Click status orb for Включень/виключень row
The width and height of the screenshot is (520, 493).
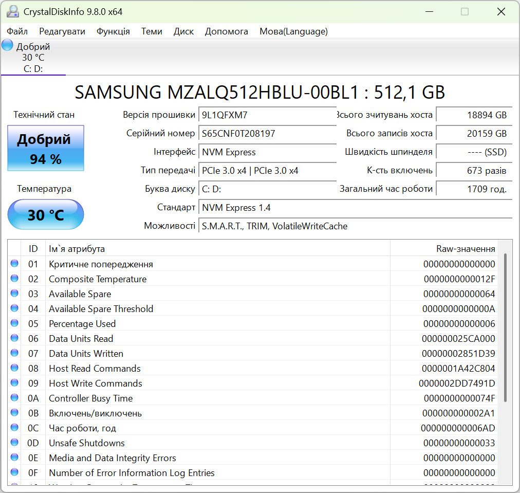click(14, 413)
